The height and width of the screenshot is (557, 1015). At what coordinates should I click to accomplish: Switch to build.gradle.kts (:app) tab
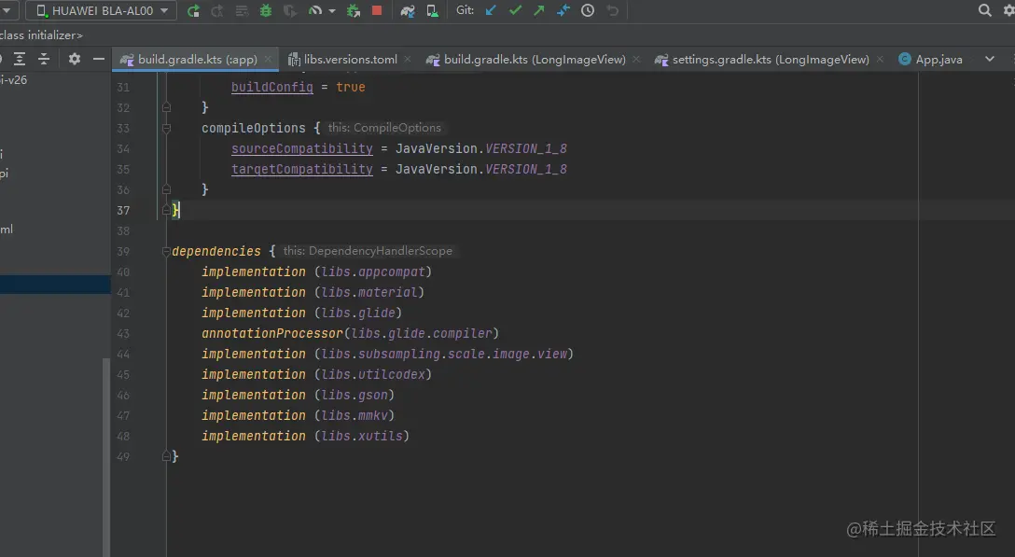tap(197, 60)
